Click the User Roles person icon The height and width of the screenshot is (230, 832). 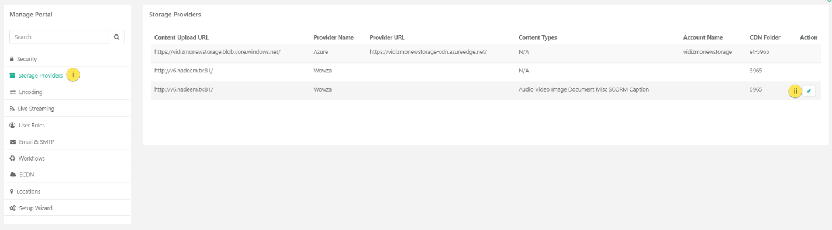12,125
